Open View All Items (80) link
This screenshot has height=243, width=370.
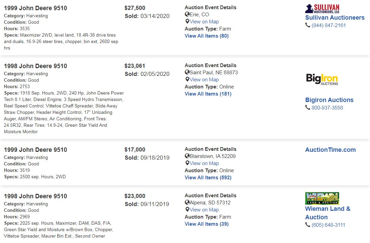[207, 36]
